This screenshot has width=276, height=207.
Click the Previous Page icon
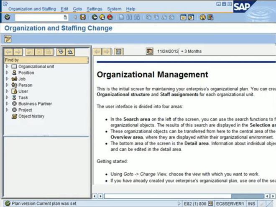[156, 17]
